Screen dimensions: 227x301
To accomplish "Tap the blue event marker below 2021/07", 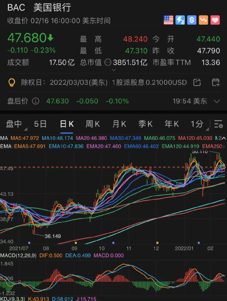I will tap(29, 243).
